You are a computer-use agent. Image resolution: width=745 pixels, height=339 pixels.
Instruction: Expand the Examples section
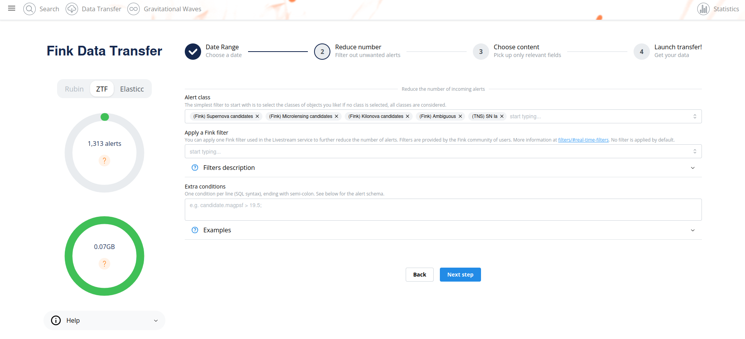(443, 230)
